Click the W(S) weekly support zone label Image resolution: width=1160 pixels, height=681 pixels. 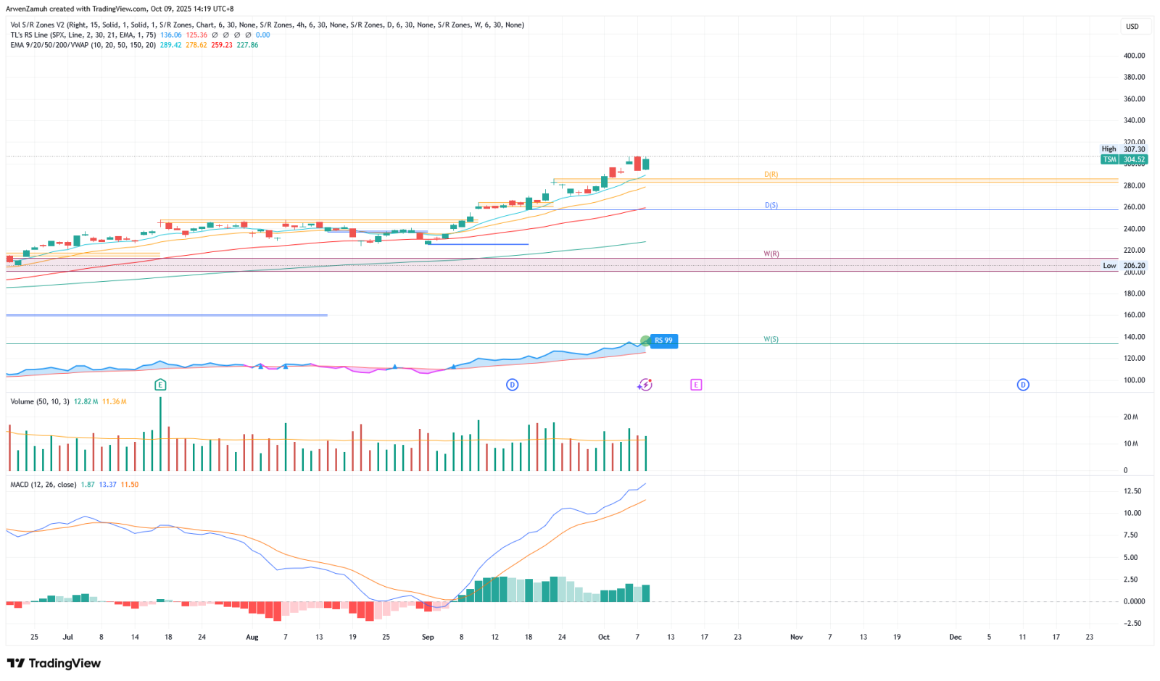[x=771, y=339]
